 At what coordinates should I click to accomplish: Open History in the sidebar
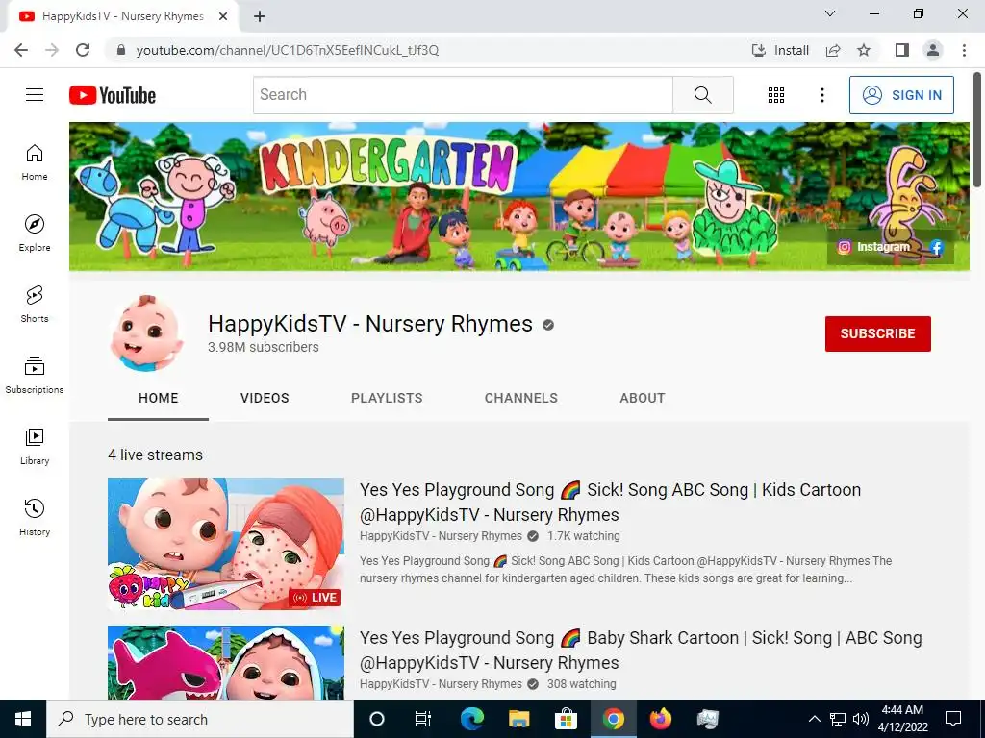pyautogui.click(x=35, y=517)
